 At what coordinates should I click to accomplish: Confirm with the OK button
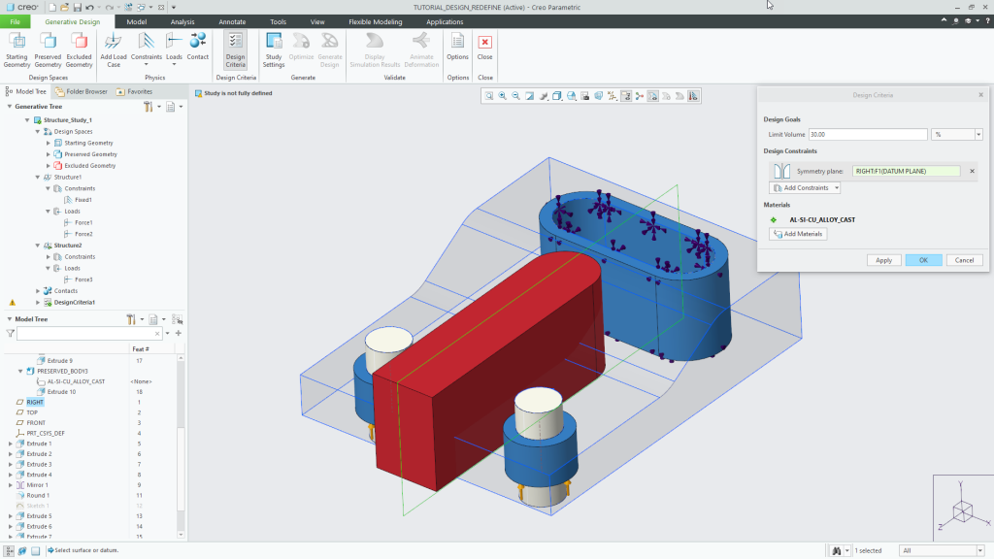tap(923, 260)
